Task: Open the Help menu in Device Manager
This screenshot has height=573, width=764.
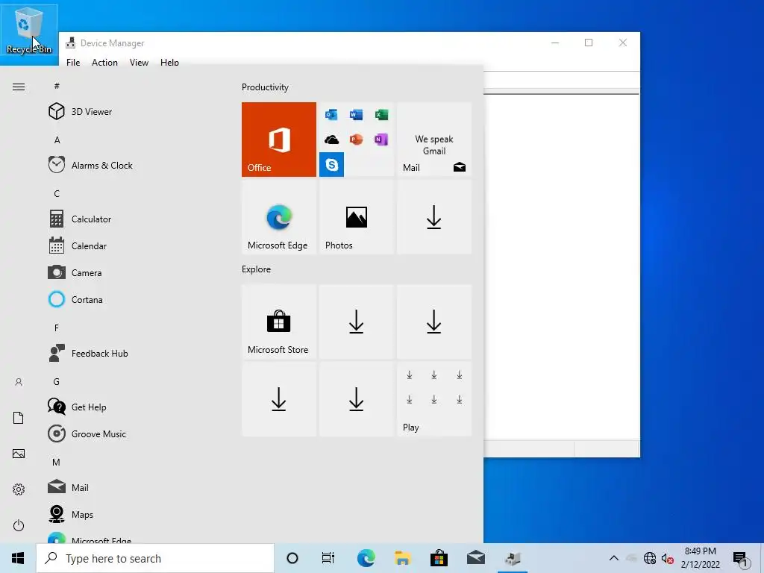Action: tap(169, 63)
